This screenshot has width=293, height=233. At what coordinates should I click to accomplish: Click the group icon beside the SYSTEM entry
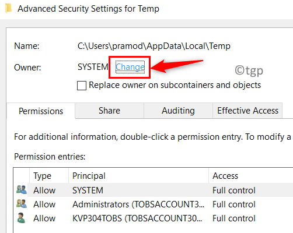[x=22, y=190]
